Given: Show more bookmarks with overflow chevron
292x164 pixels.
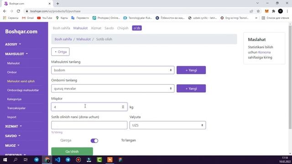Looking at the screenshot, I should (x=256, y=18).
